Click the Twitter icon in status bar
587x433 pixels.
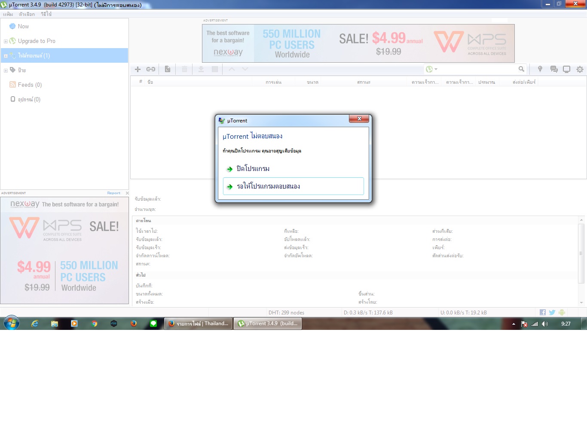tap(552, 312)
